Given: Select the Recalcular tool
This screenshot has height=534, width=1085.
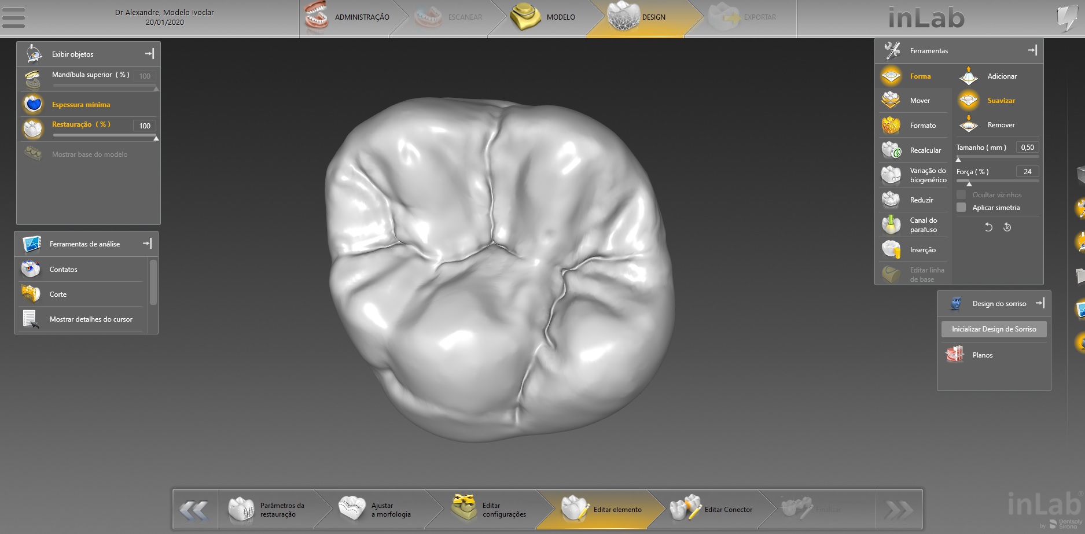Looking at the screenshot, I should point(925,150).
